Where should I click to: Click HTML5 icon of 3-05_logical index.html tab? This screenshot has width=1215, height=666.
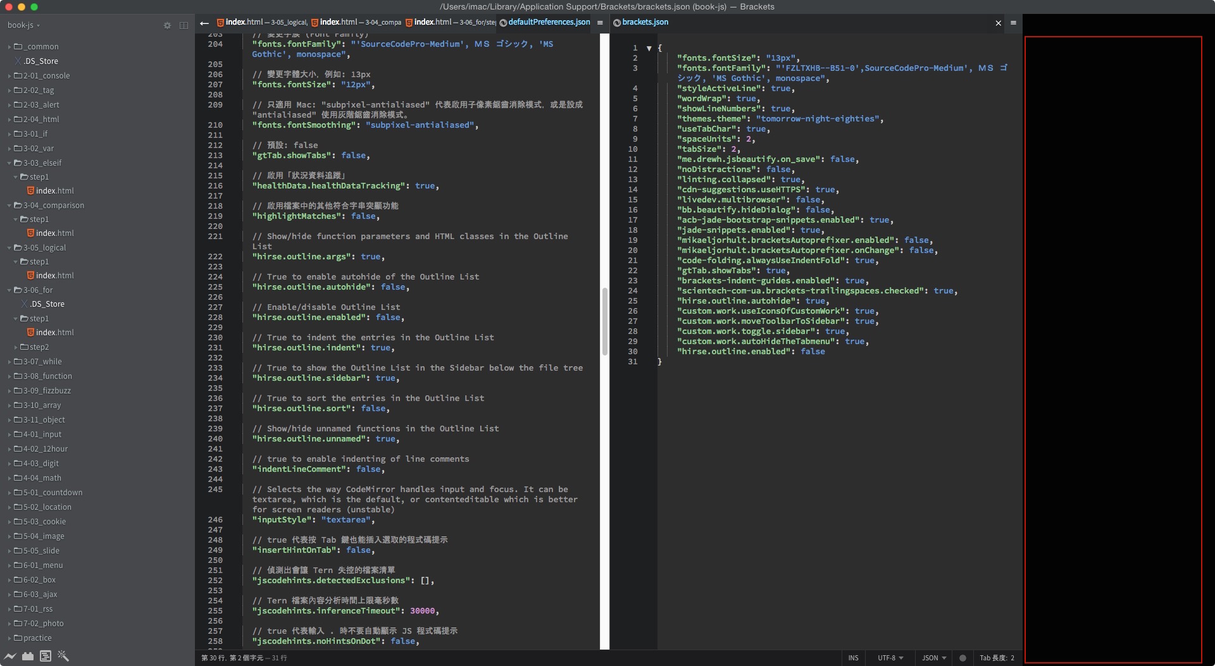(x=220, y=23)
